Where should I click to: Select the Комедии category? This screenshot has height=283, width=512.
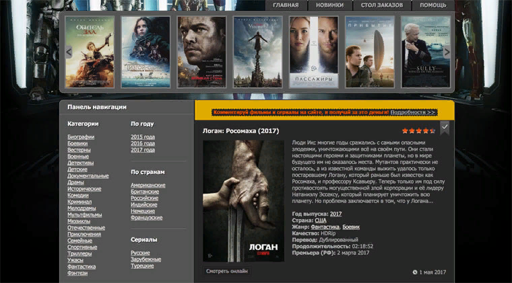[x=77, y=196]
